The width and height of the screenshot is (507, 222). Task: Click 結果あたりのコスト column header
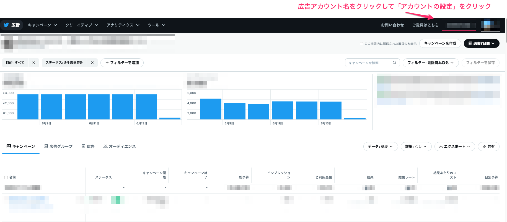pyautogui.click(x=445, y=175)
